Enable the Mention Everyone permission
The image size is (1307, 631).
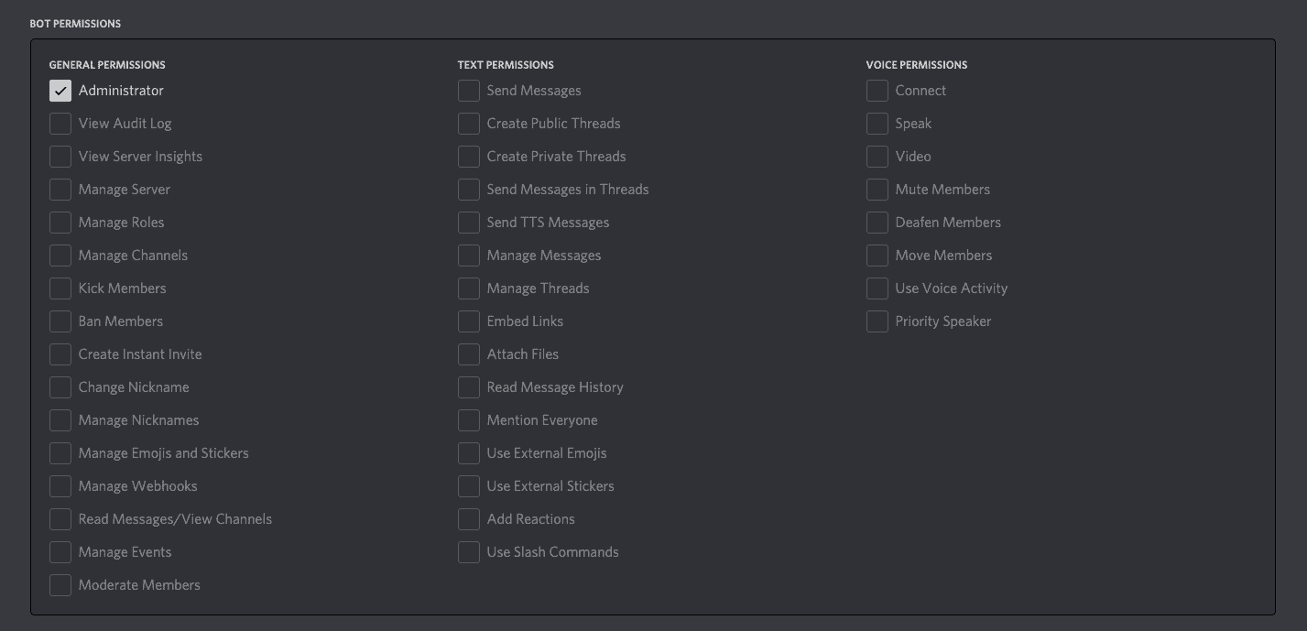(469, 419)
